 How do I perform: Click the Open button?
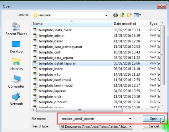click(154, 119)
